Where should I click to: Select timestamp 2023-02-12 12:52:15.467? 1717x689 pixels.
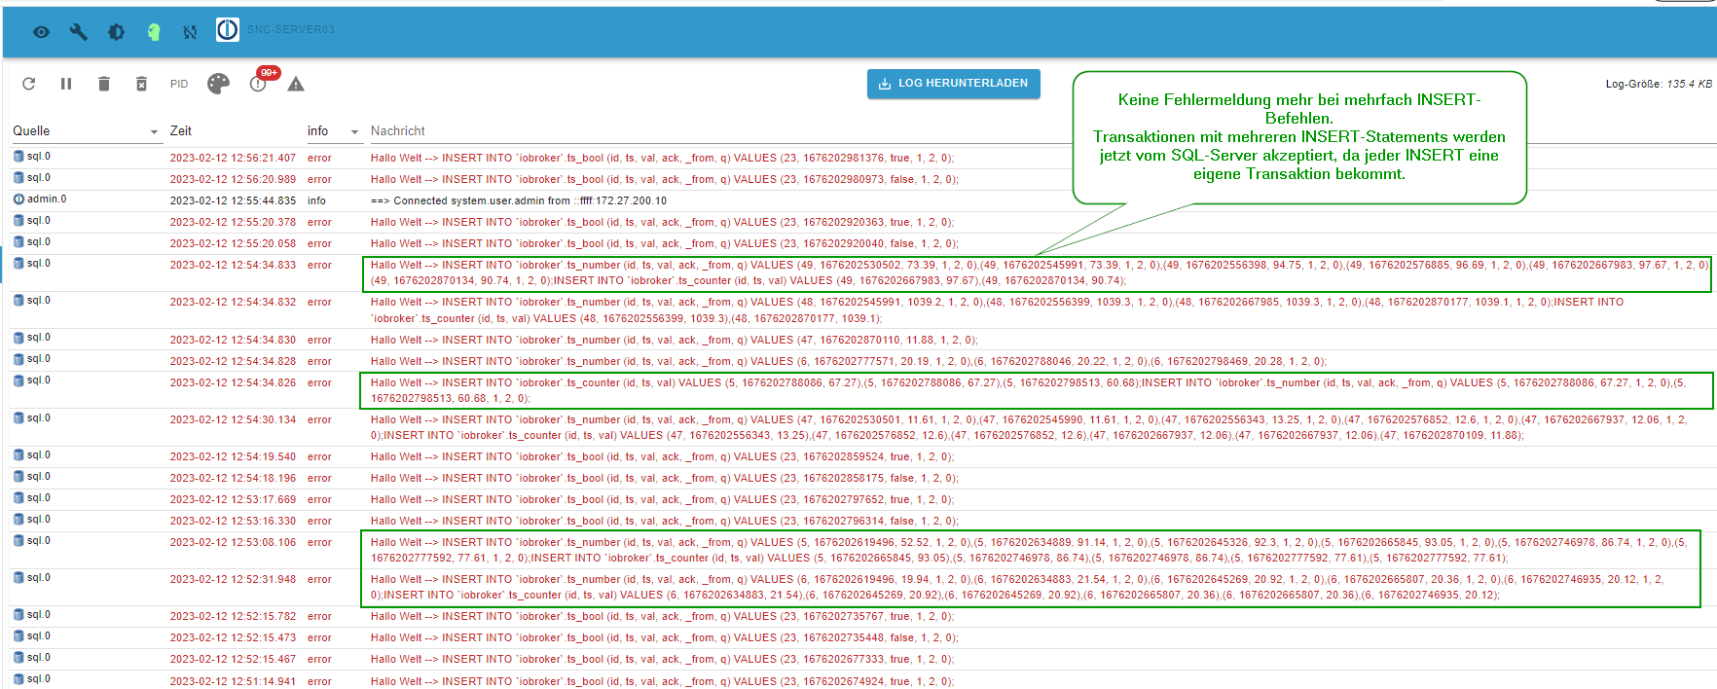point(233,659)
